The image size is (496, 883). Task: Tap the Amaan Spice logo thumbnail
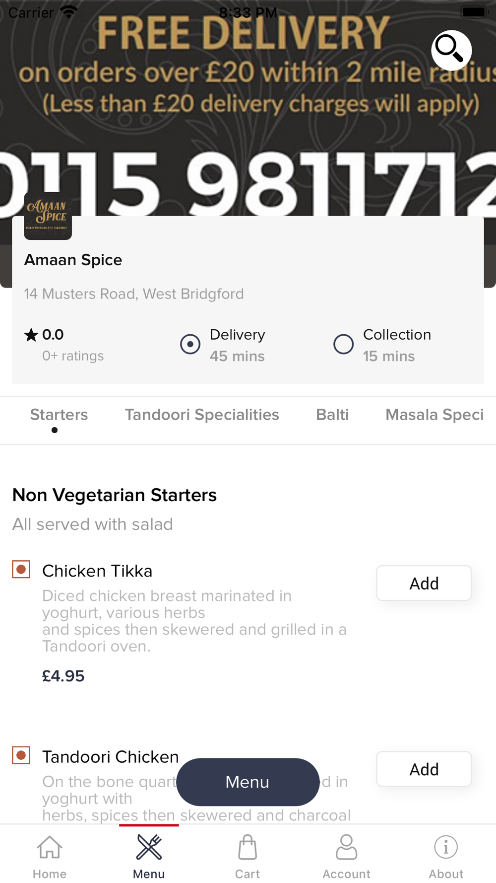coord(48,216)
